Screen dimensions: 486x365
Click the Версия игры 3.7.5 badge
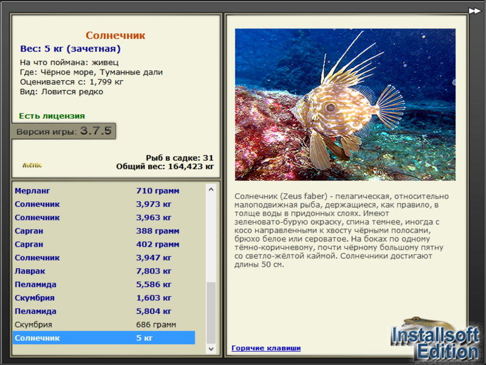pos(64,131)
